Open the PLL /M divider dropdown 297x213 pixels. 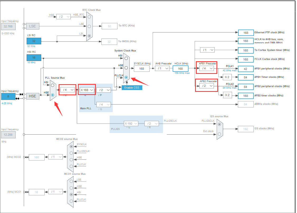coord(68,90)
